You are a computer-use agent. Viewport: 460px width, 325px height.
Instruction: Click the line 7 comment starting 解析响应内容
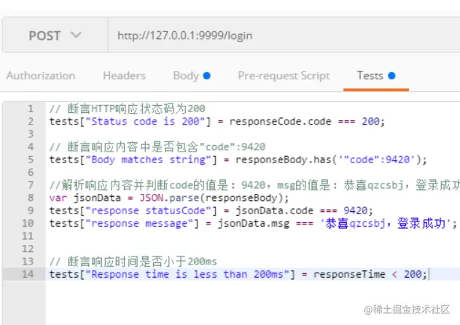pos(254,185)
